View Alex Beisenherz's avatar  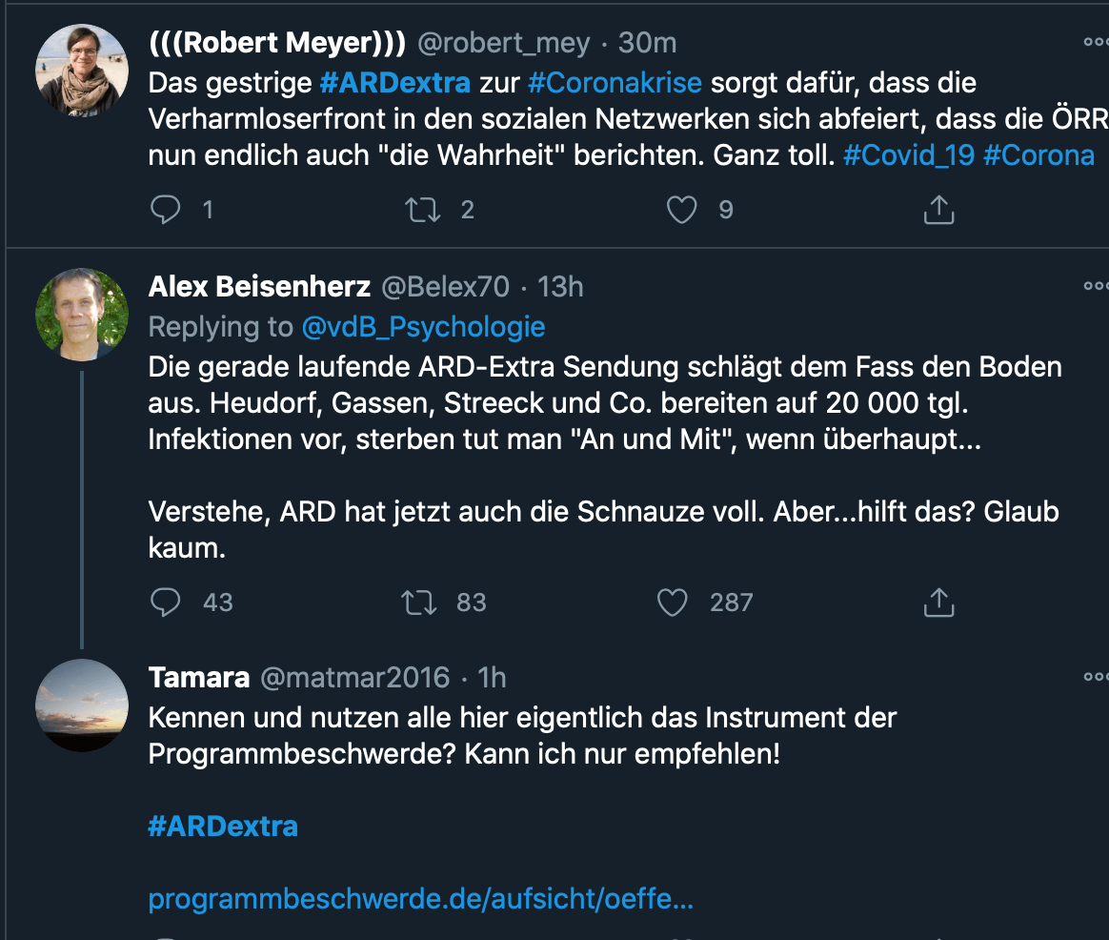[82, 315]
